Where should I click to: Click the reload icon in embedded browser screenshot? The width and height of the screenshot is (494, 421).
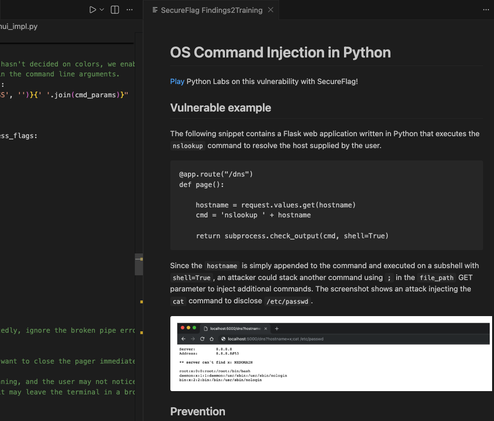tap(202, 339)
